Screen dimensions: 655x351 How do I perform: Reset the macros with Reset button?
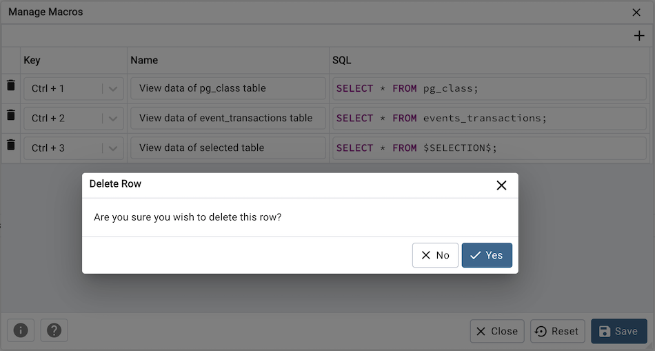point(557,332)
